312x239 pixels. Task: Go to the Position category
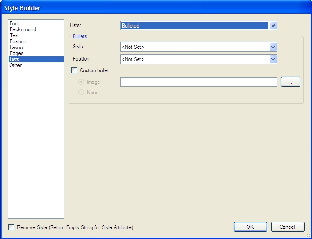pyautogui.click(x=18, y=41)
